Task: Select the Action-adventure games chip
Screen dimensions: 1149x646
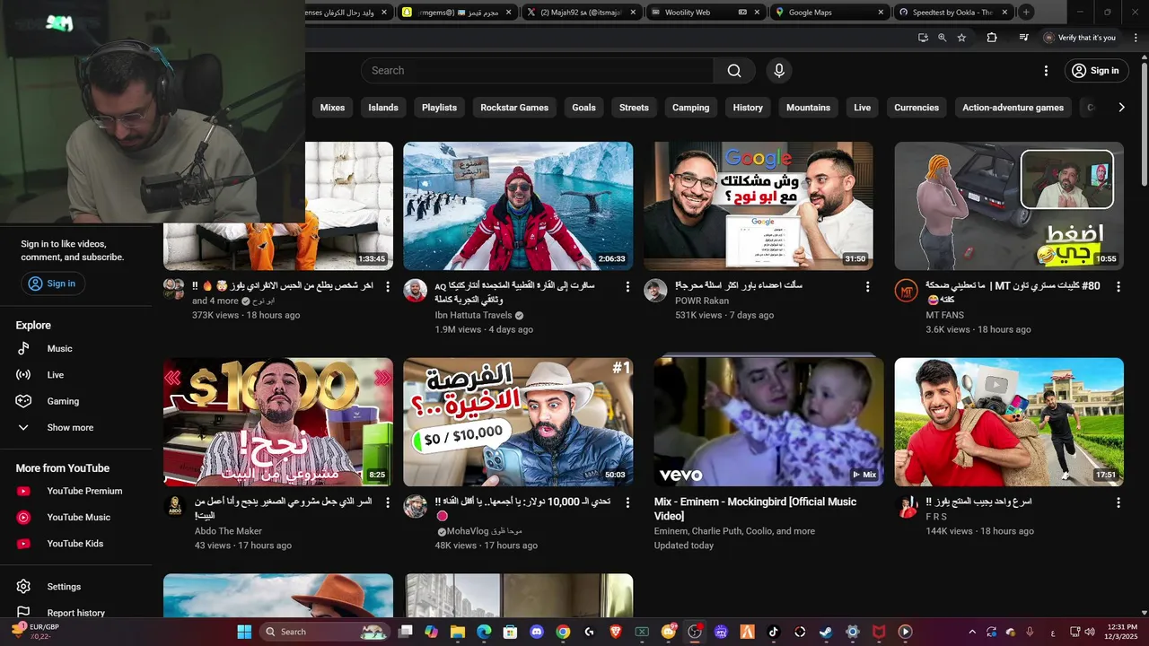Action: click(x=1013, y=108)
